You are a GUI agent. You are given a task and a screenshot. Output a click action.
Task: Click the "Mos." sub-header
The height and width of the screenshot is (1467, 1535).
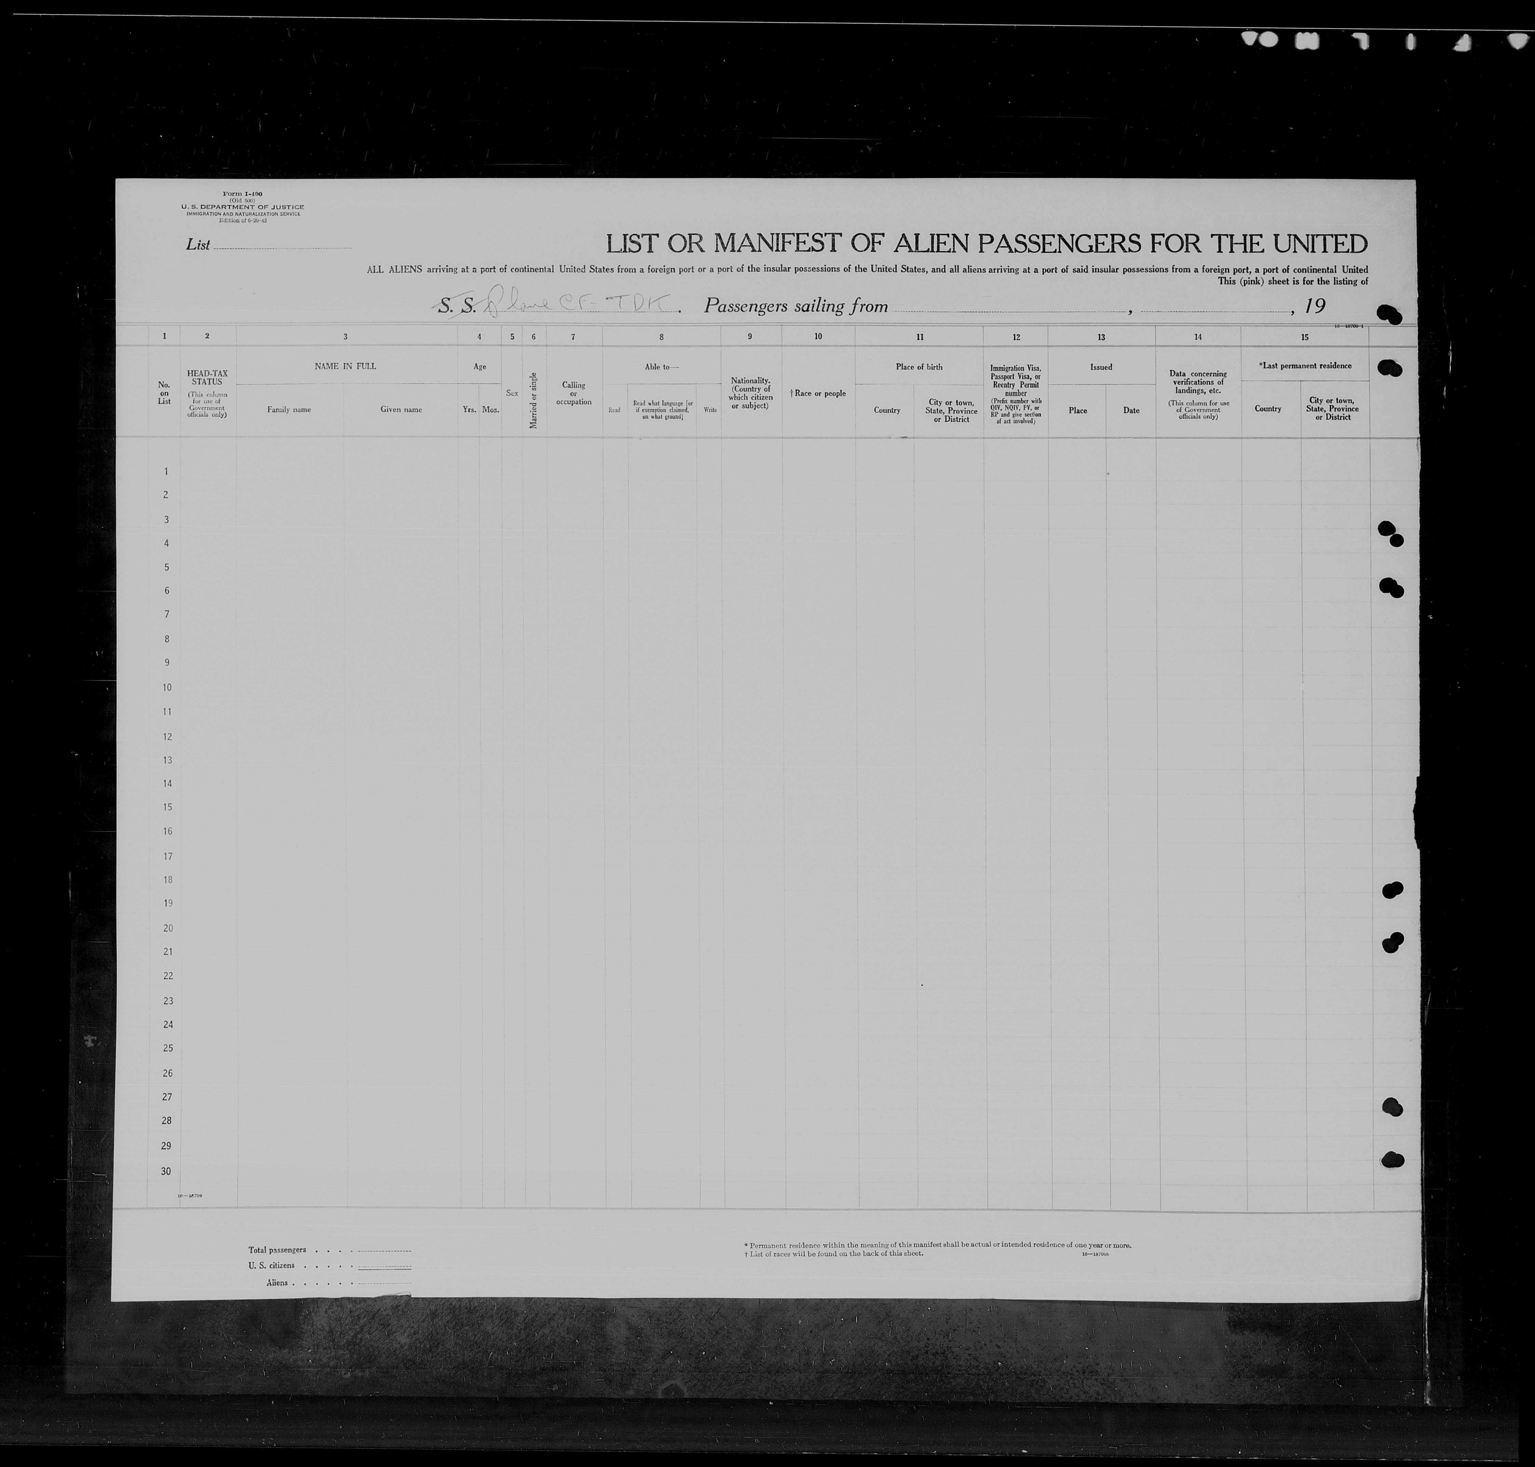point(490,410)
